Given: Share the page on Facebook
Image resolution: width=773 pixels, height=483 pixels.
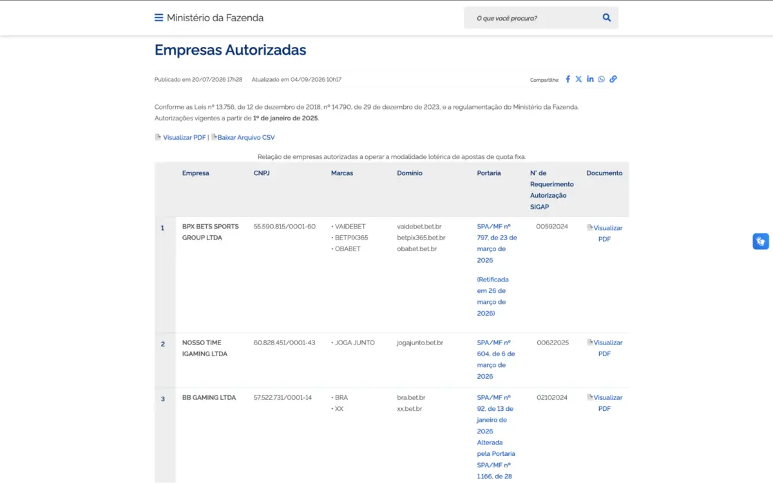Looking at the screenshot, I should [568, 79].
